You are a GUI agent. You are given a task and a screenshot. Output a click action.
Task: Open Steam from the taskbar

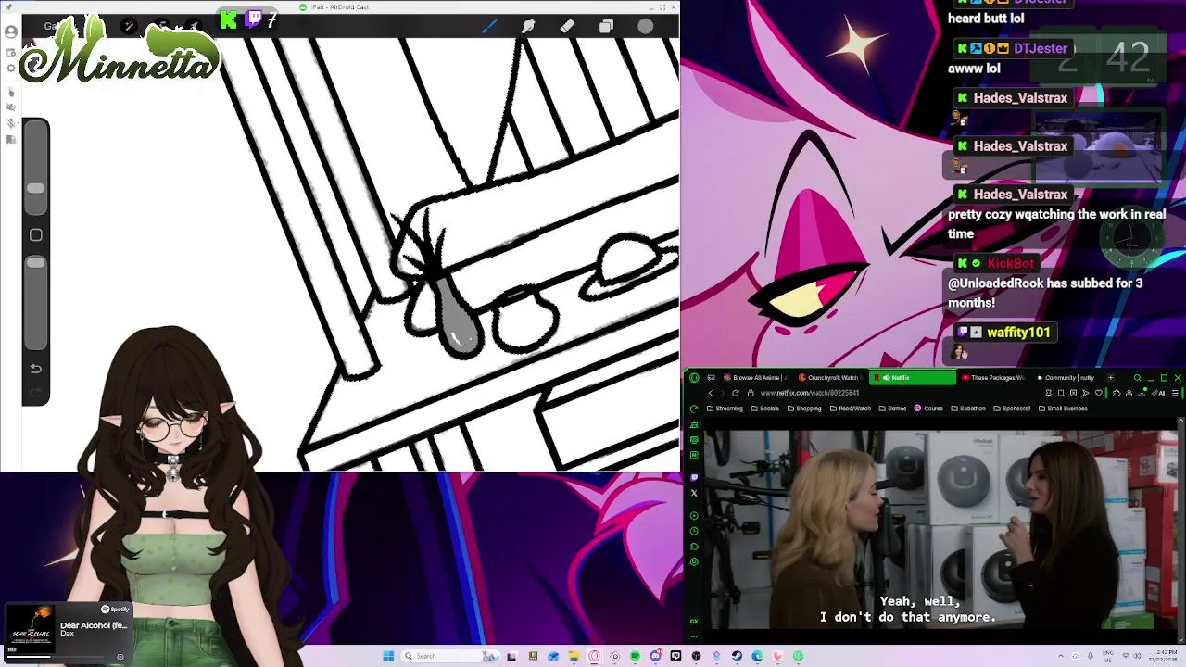tap(737, 656)
